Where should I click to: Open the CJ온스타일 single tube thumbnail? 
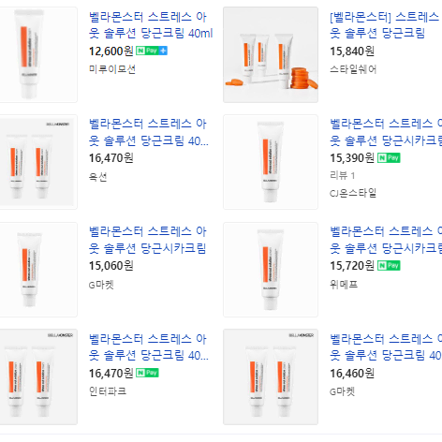(271, 162)
